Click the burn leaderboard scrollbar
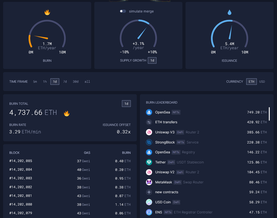 [269, 114]
